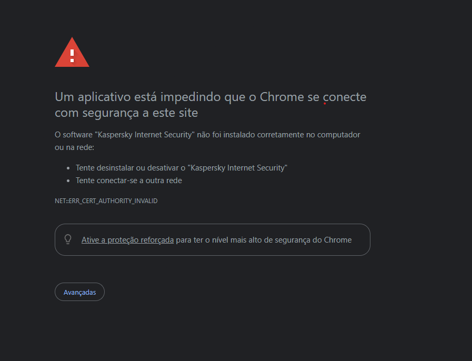This screenshot has width=472, height=361.
Task: Click the NET::ERR_CERT_AUTHORITY_INVALID error code
Action: coord(106,201)
